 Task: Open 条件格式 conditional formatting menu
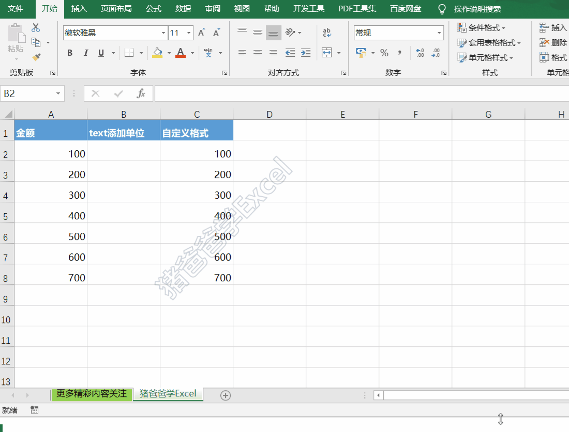click(481, 27)
